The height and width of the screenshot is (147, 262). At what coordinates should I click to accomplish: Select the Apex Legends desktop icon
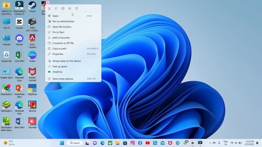coord(32,41)
